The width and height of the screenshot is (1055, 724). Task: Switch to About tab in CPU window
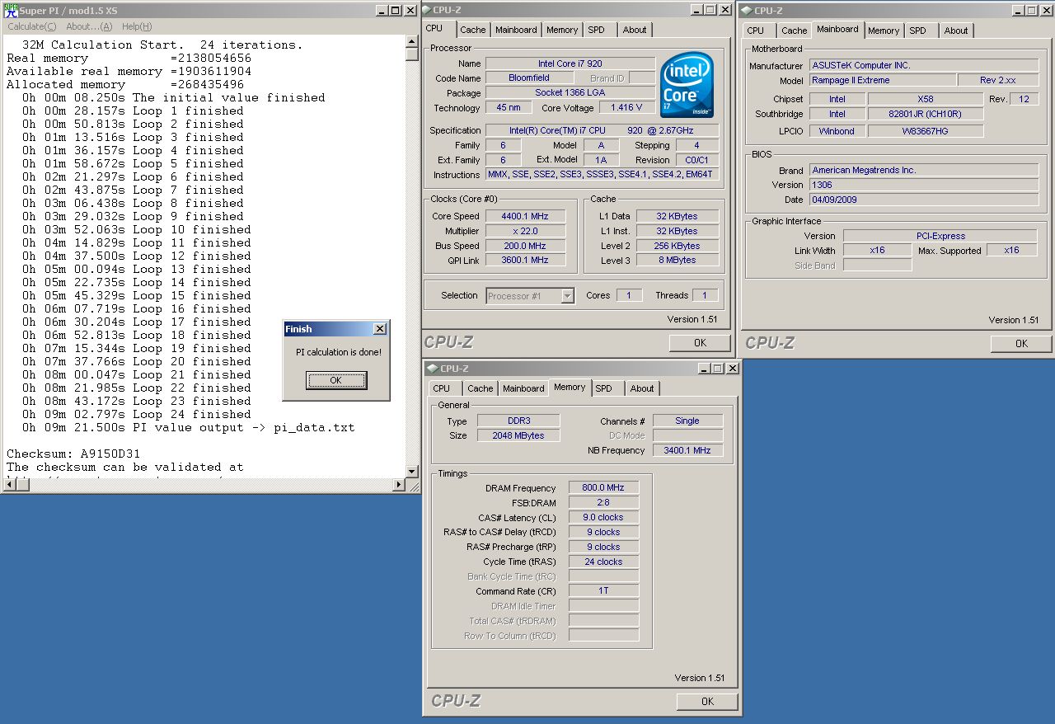coord(635,30)
